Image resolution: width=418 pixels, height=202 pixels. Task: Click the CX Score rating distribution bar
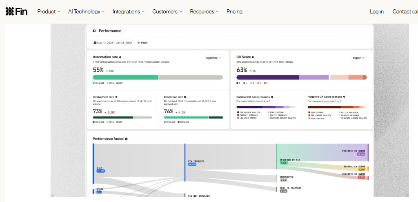[302, 77]
